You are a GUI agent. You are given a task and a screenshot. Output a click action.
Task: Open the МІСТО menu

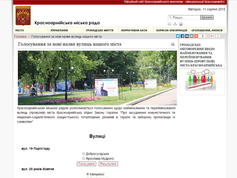click(x=20, y=30)
